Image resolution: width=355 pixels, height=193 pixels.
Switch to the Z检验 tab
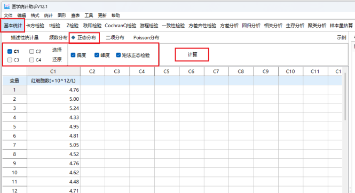pos(73,26)
